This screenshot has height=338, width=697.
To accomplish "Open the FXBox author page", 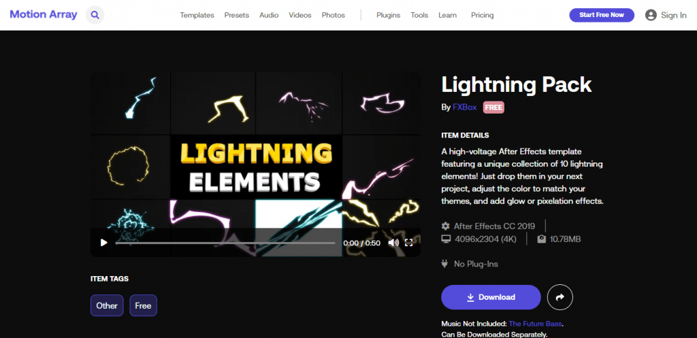I will tap(466, 107).
